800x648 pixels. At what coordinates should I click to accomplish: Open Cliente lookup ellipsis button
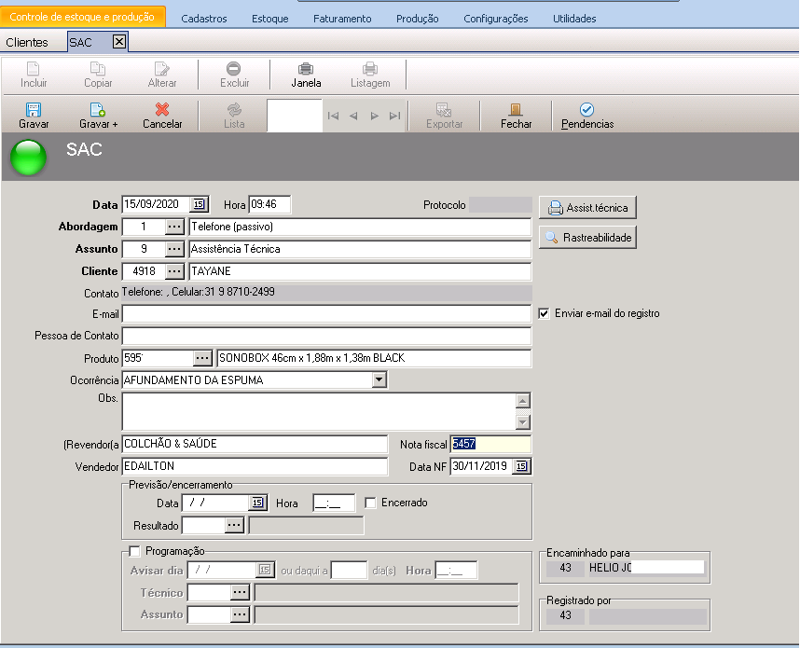(175, 271)
